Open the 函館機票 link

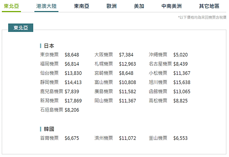point(158,92)
